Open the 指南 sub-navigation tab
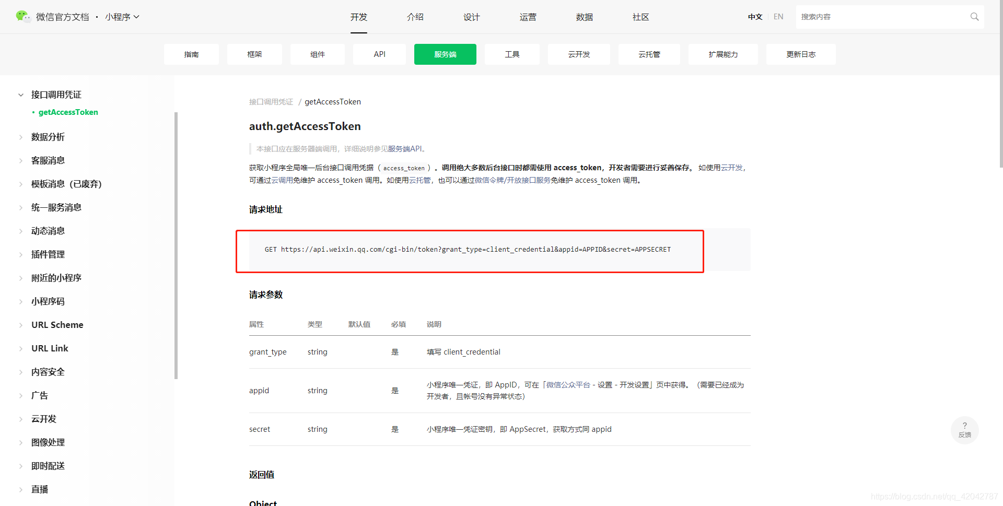This screenshot has height=506, width=1003. pos(191,54)
